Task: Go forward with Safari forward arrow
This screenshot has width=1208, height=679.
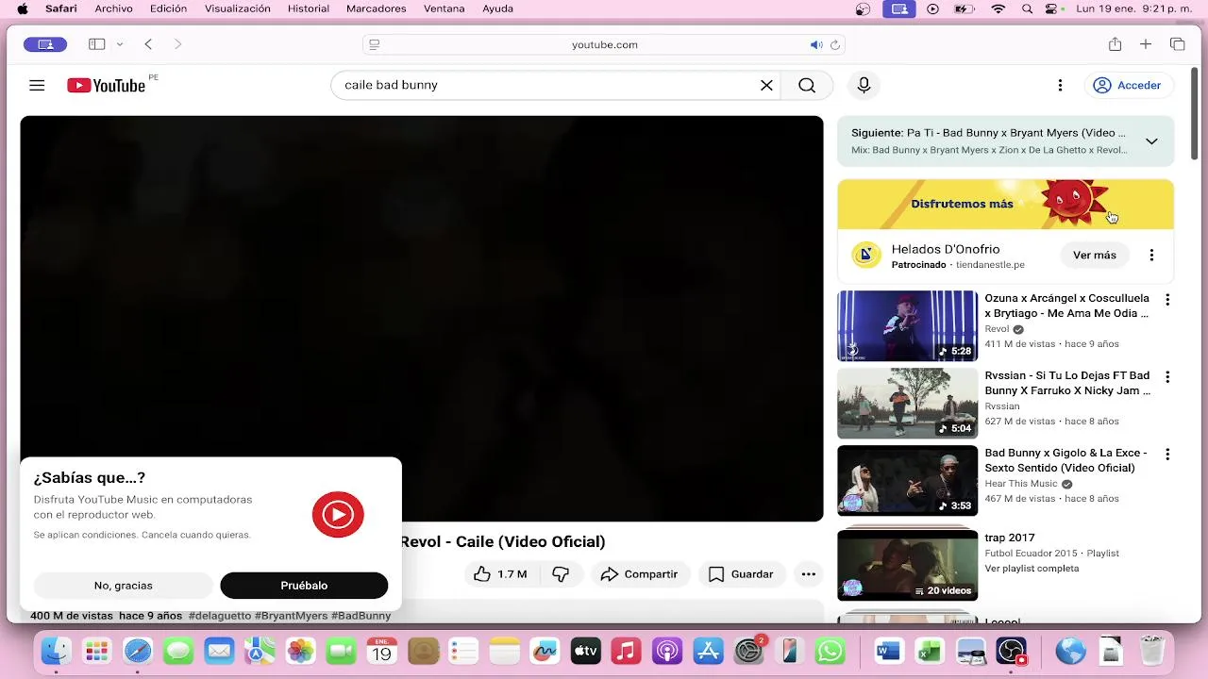Action: 177,44
